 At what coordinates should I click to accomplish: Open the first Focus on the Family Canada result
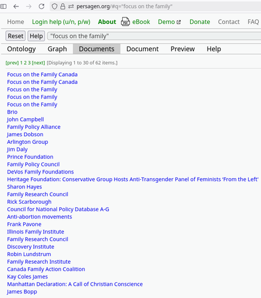(42, 74)
